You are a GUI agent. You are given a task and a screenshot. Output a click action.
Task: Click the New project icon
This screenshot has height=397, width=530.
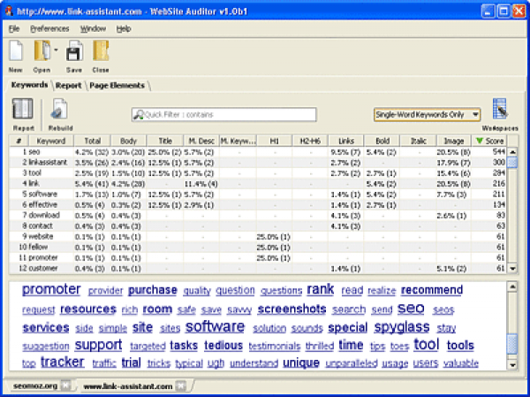tap(16, 52)
